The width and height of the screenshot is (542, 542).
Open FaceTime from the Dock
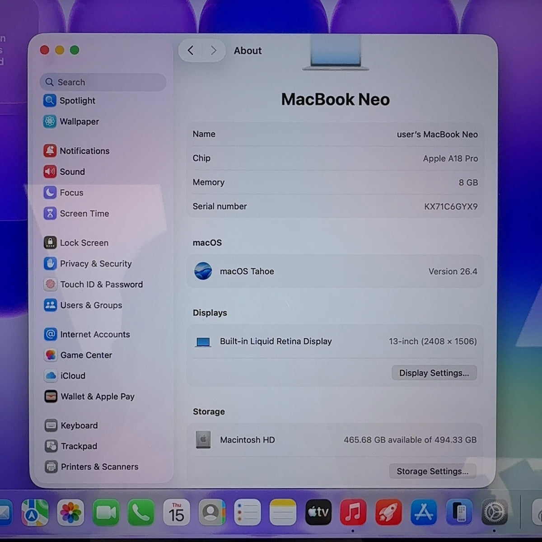click(x=106, y=513)
